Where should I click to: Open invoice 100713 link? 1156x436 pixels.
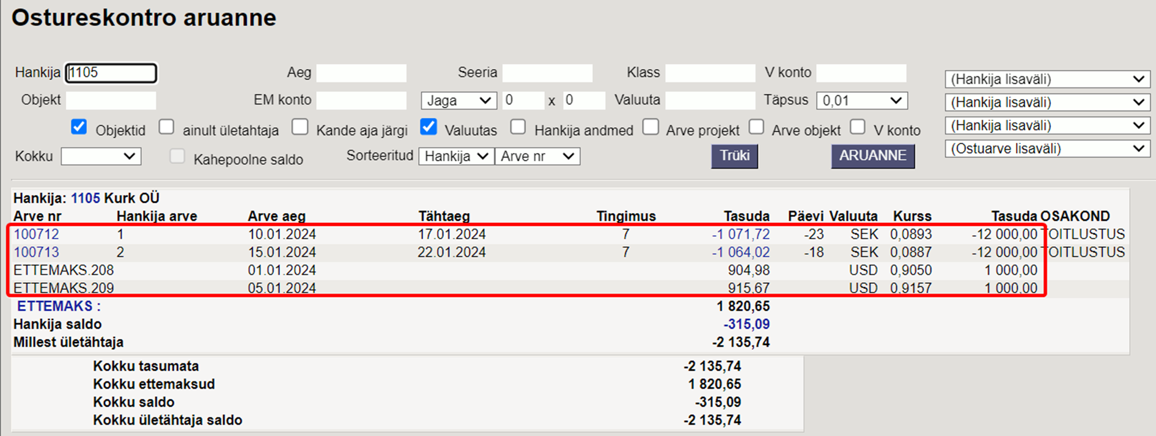pos(36,252)
